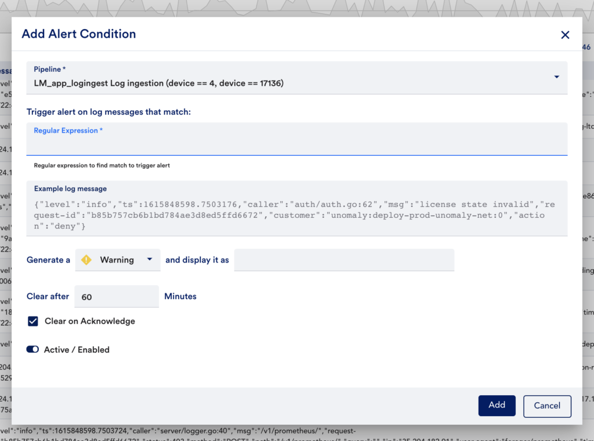Click the Add Alert Condition title
This screenshot has width=594, height=441.
(x=79, y=34)
